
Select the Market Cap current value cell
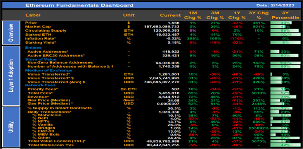click(x=162, y=27)
